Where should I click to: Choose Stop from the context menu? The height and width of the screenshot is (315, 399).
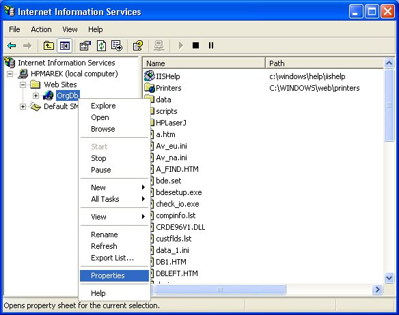tap(115, 158)
